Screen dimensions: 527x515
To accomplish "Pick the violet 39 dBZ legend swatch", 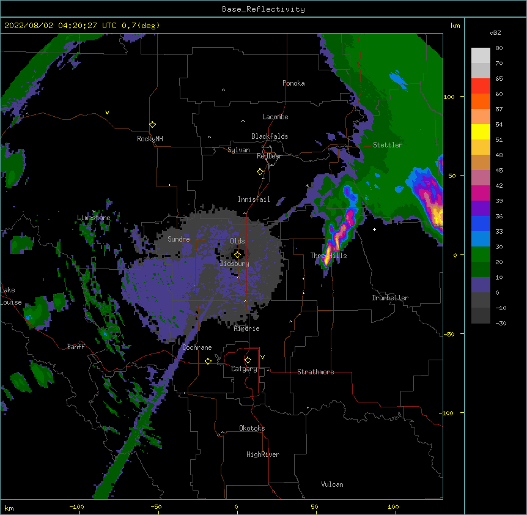I will click(481, 209).
